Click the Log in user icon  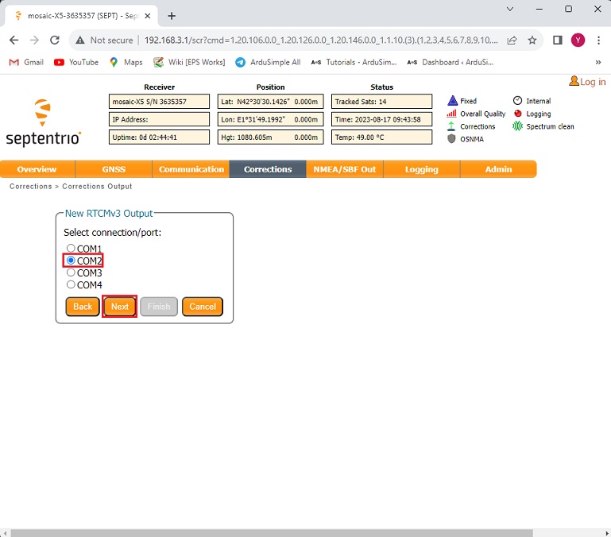(574, 82)
